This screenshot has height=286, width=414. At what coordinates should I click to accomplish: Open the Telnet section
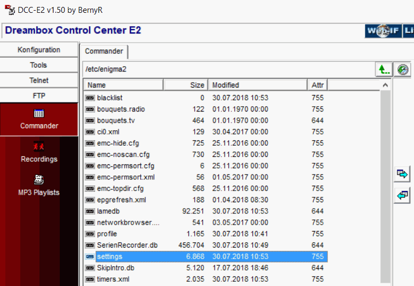(x=39, y=80)
